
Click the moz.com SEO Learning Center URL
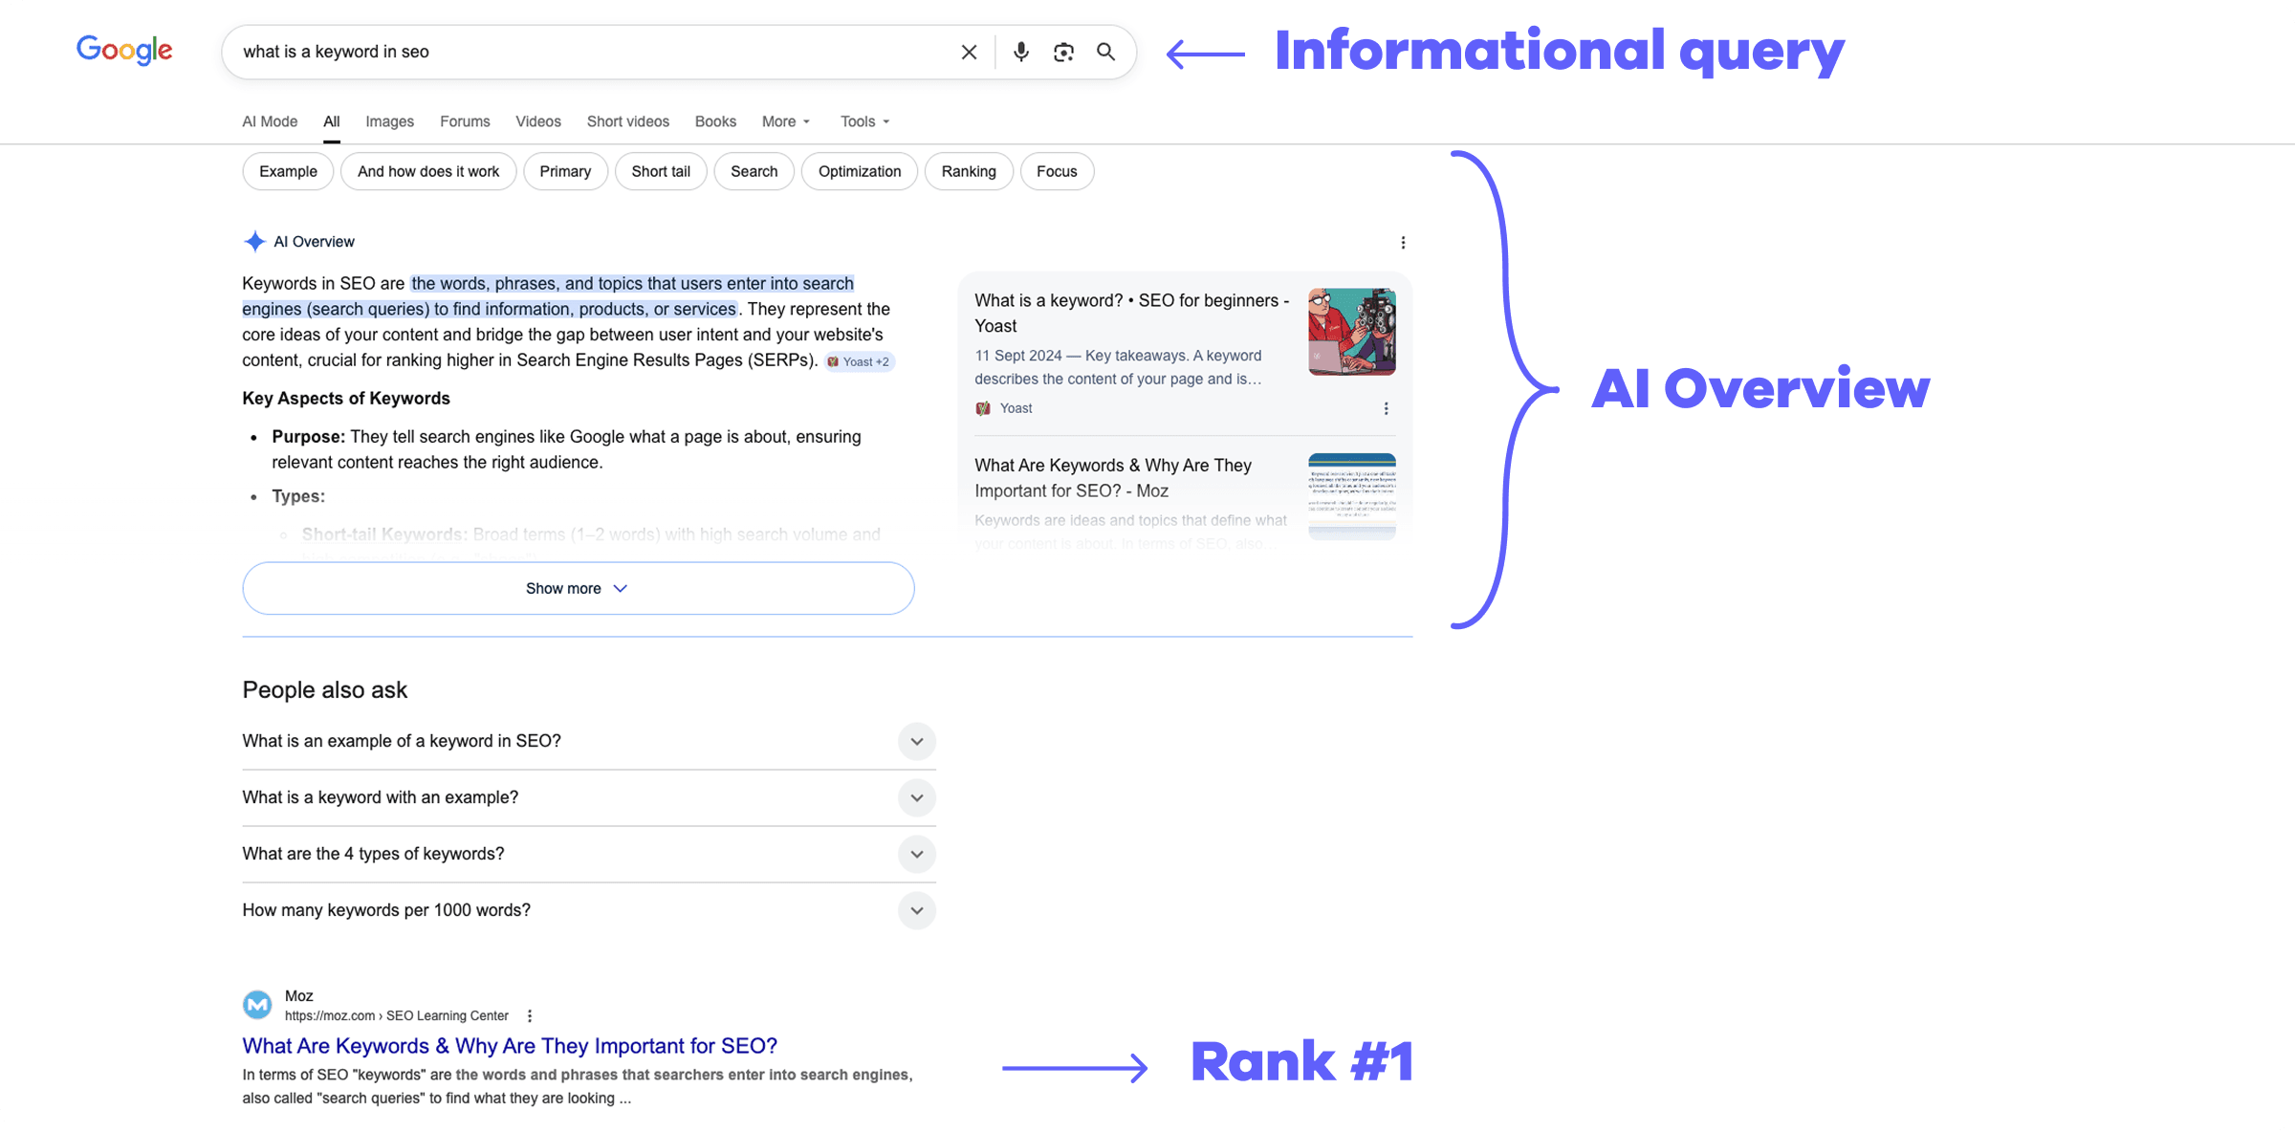[x=397, y=1016]
